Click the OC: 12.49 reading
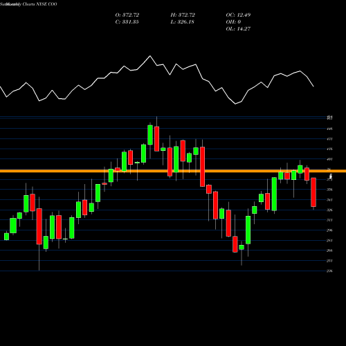This screenshot has width=346, height=346. [x=238, y=15]
